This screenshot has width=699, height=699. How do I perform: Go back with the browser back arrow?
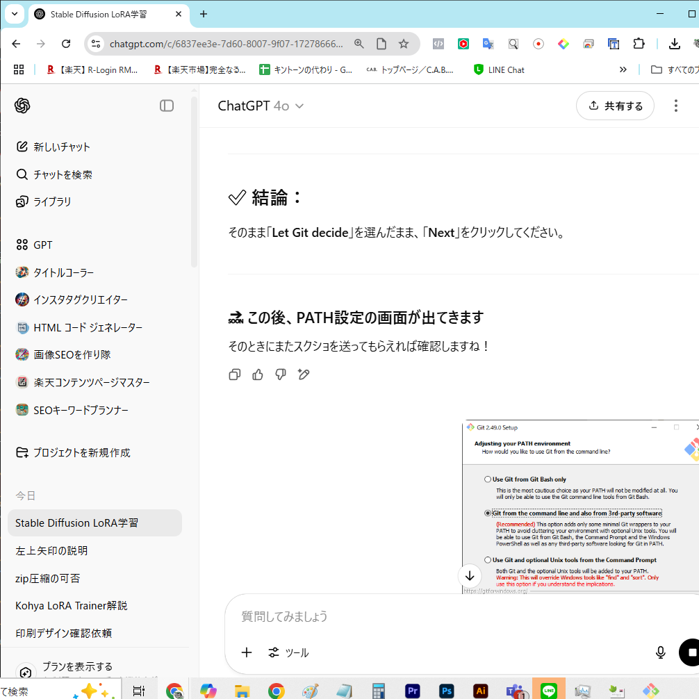16,44
